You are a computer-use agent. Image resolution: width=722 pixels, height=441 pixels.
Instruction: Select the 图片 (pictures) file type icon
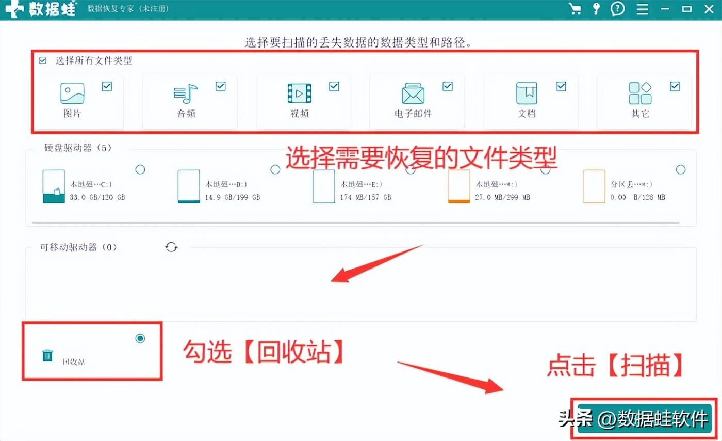[x=72, y=94]
